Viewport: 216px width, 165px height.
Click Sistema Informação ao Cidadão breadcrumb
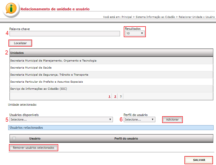coord(155,17)
